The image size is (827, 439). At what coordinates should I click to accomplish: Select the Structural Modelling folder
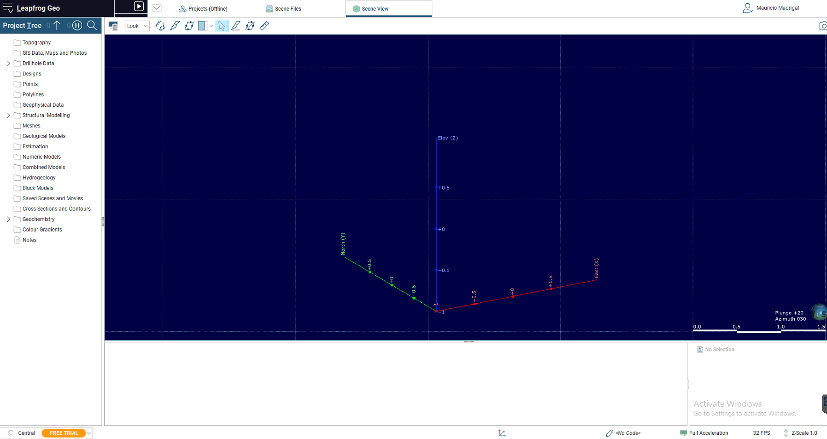(x=46, y=116)
